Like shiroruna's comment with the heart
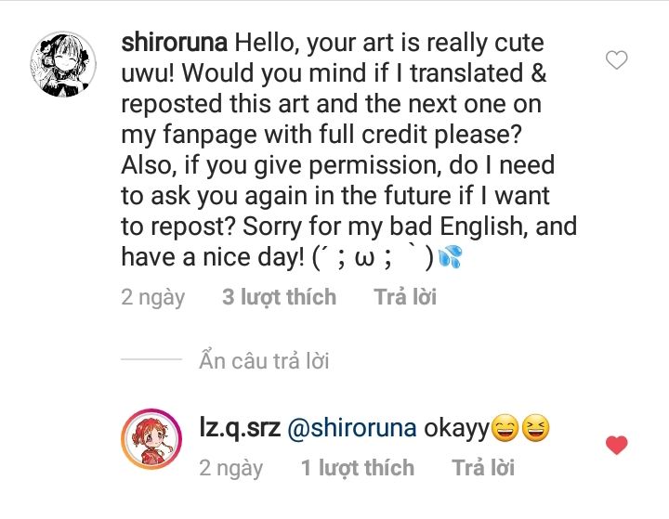Image resolution: width=669 pixels, height=519 pixels. coord(617,61)
